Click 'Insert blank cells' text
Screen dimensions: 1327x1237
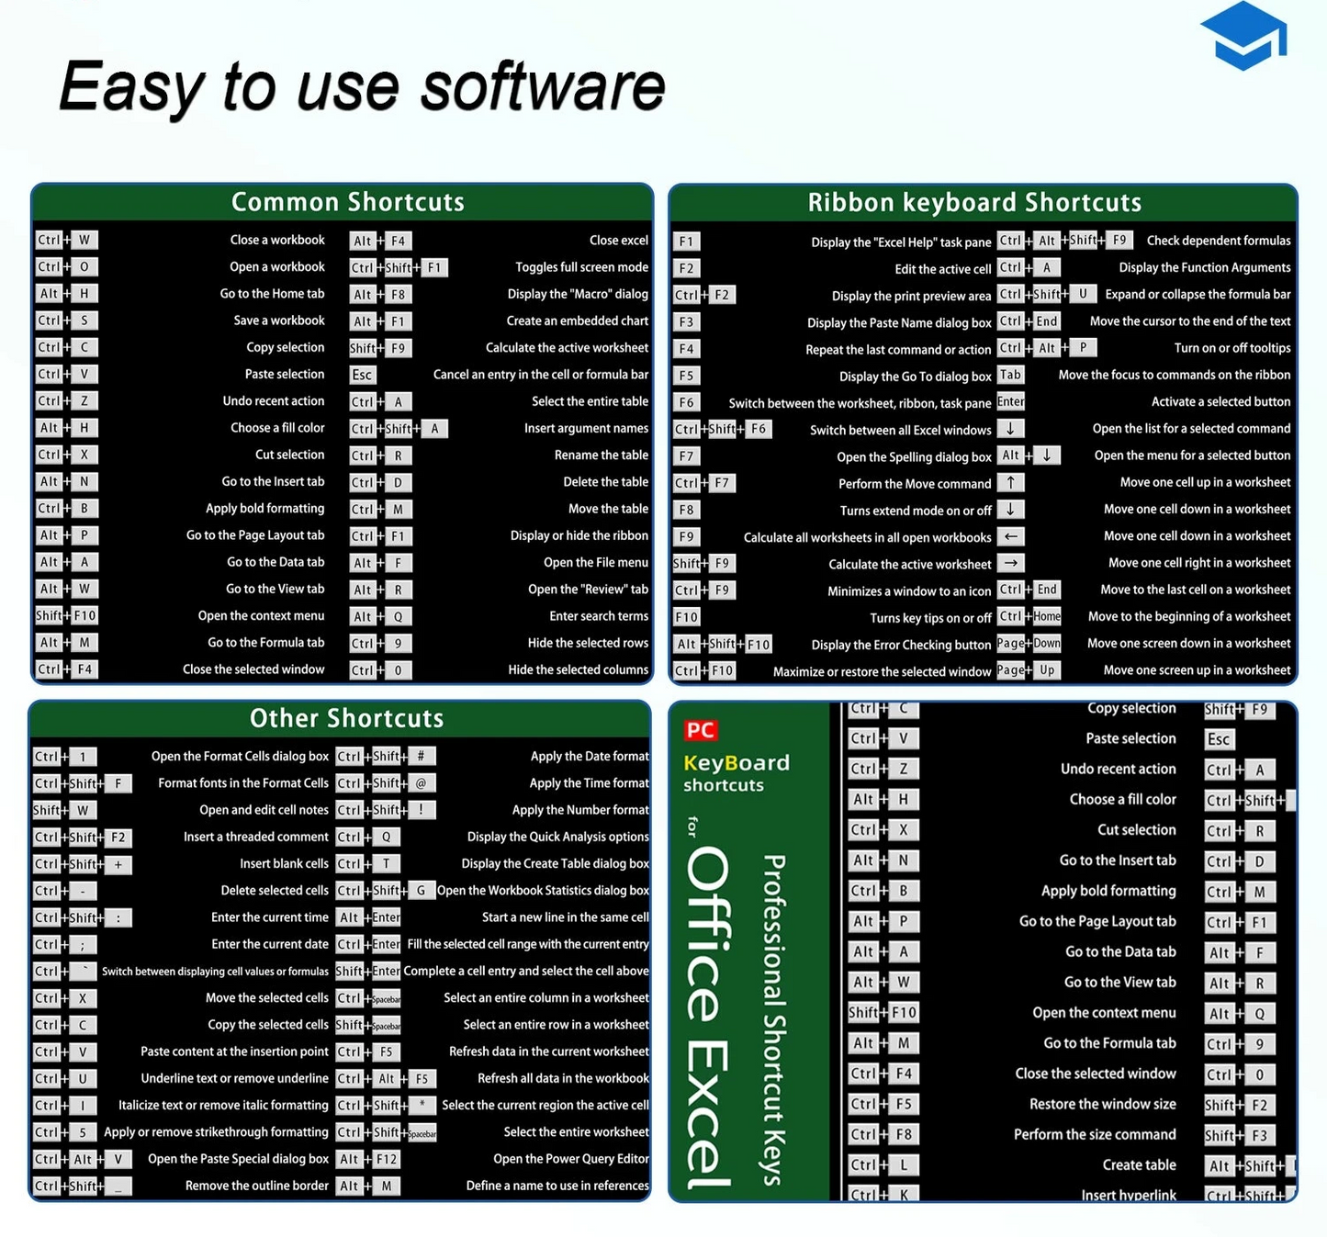(285, 863)
